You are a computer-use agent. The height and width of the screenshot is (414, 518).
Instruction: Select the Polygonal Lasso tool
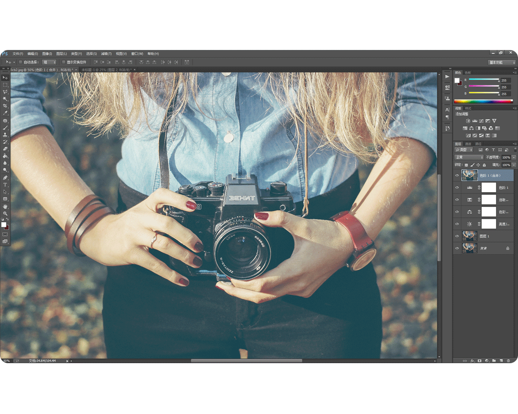[x=5, y=92]
